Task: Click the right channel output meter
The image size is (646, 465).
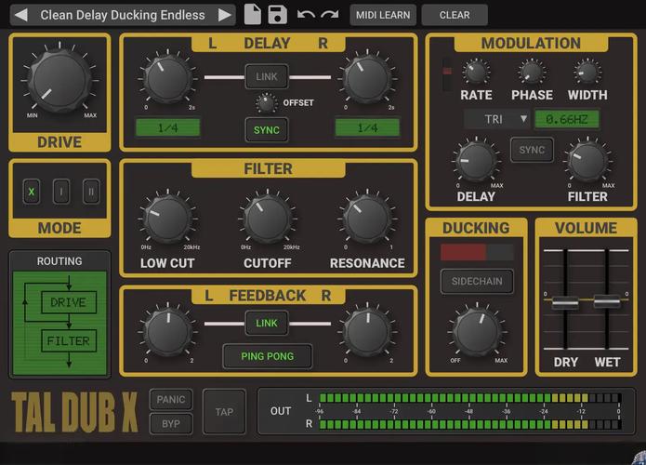Action: pyautogui.click(x=470, y=425)
